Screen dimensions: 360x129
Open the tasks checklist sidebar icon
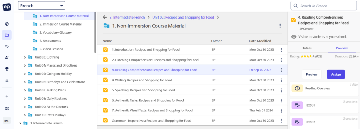pyautogui.click(x=7, y=46)
